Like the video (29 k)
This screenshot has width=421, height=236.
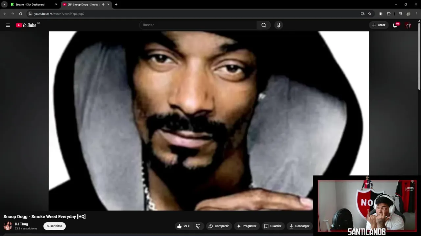coord(184,226)
